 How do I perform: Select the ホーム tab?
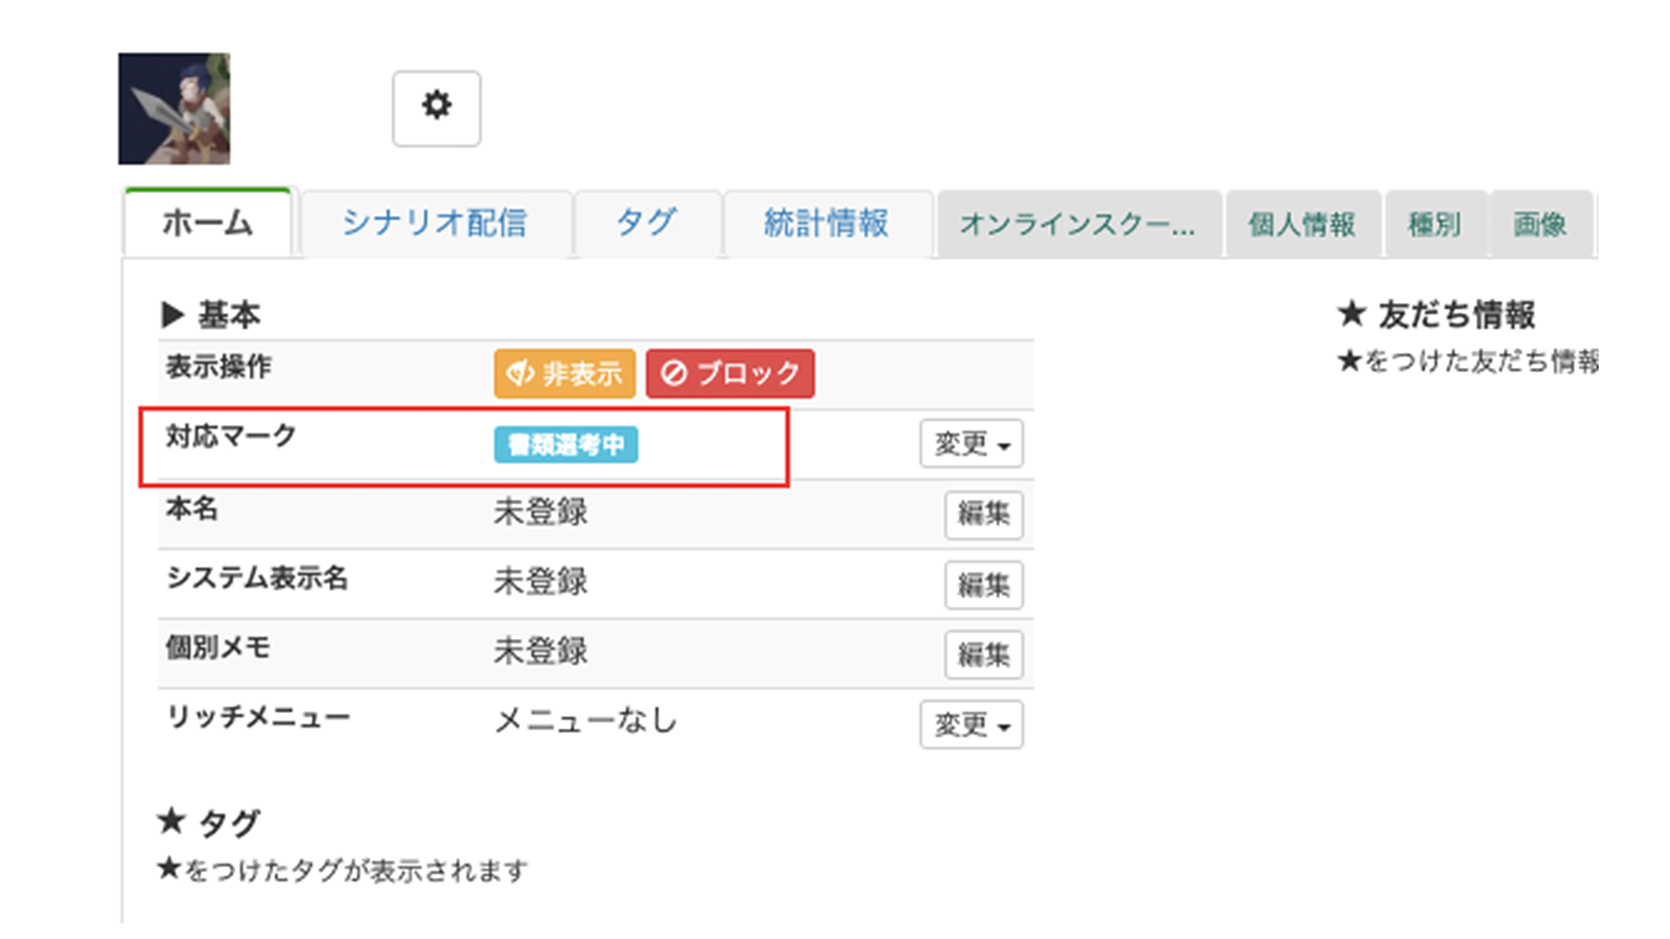click(207, 223)
